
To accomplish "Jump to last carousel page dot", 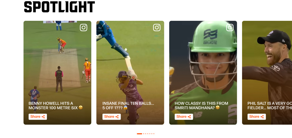I will coord(154,134).
